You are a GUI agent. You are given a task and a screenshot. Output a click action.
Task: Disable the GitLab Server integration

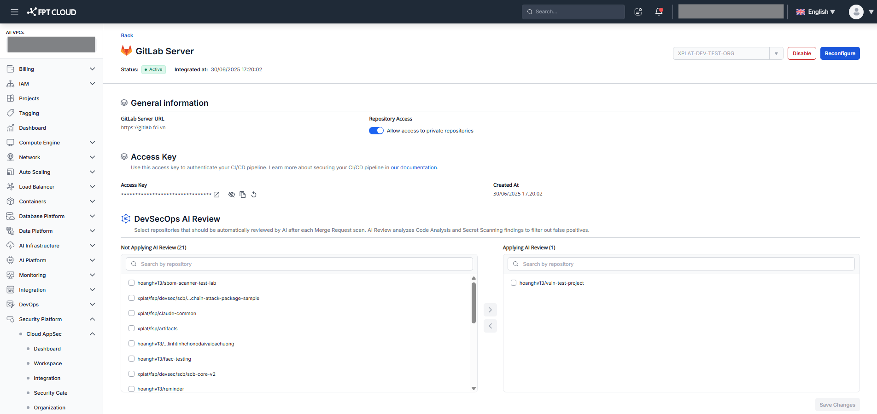(x=801, y=53)
